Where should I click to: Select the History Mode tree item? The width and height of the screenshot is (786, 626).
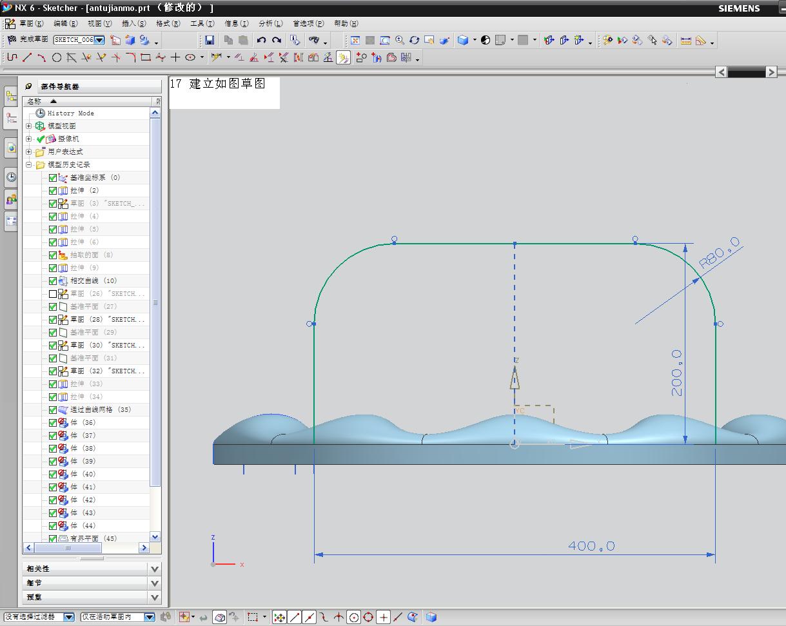pos(70,113)
